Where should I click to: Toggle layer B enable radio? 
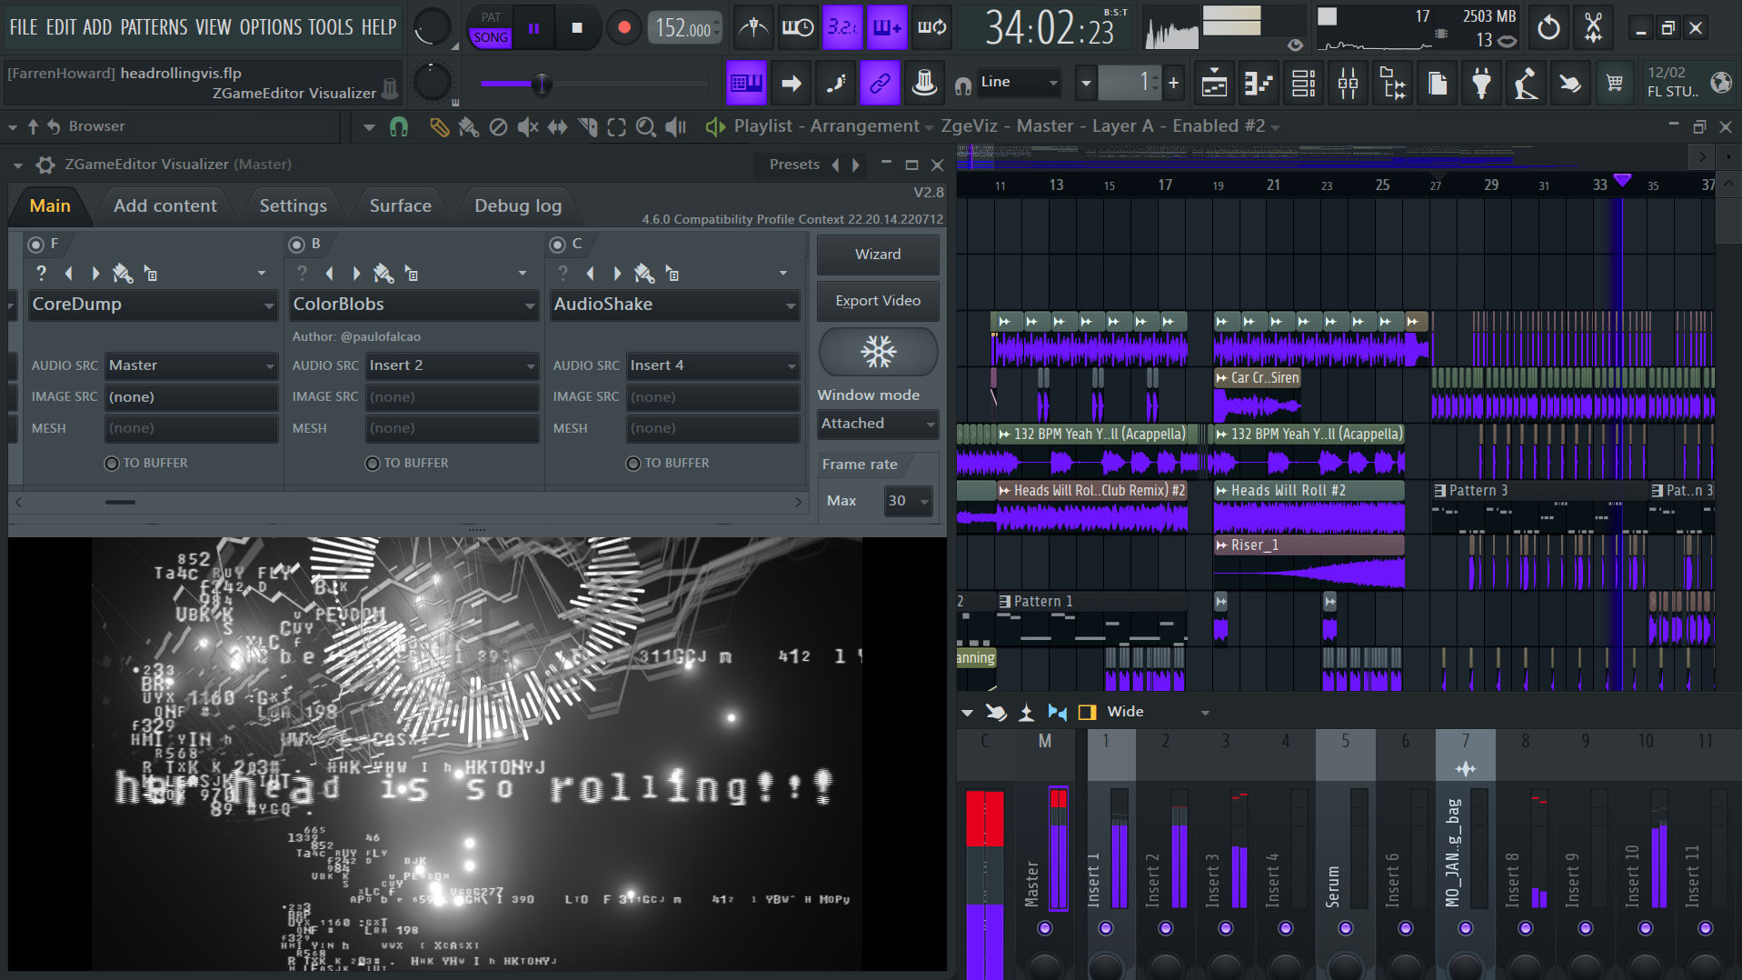(296, 245)
